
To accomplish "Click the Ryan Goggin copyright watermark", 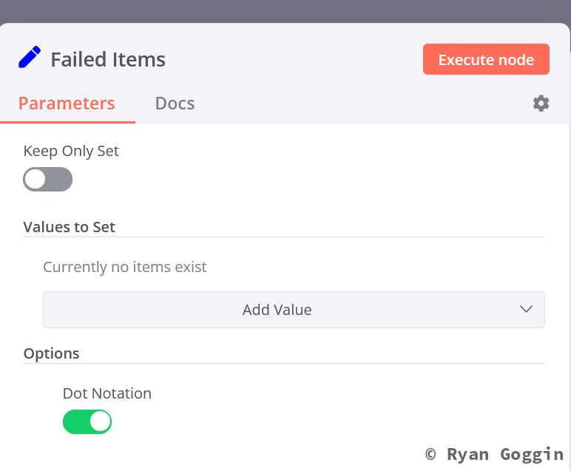I will tap(494, 454).
